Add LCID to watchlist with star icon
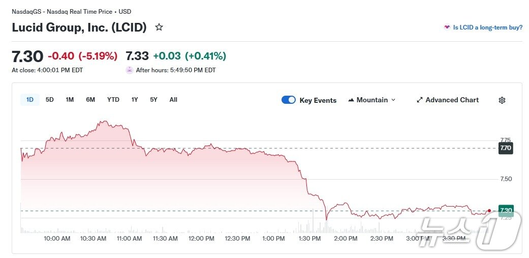Screen dimensions: 529x258 [159, 27]
